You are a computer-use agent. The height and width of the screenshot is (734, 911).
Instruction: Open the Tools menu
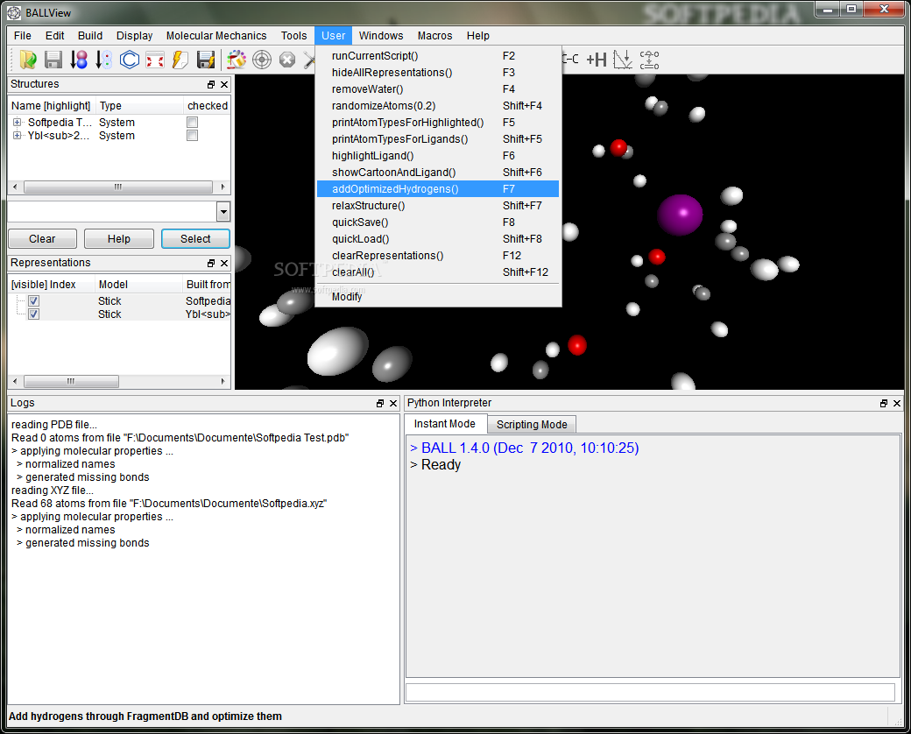(294, 35)
